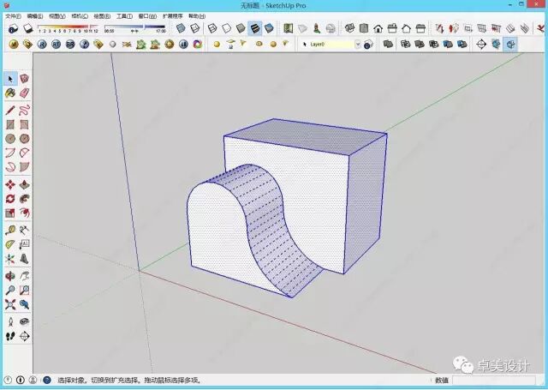548x390 pixels.
Task: Select the Circle tool
Action: tap(10, 139)
